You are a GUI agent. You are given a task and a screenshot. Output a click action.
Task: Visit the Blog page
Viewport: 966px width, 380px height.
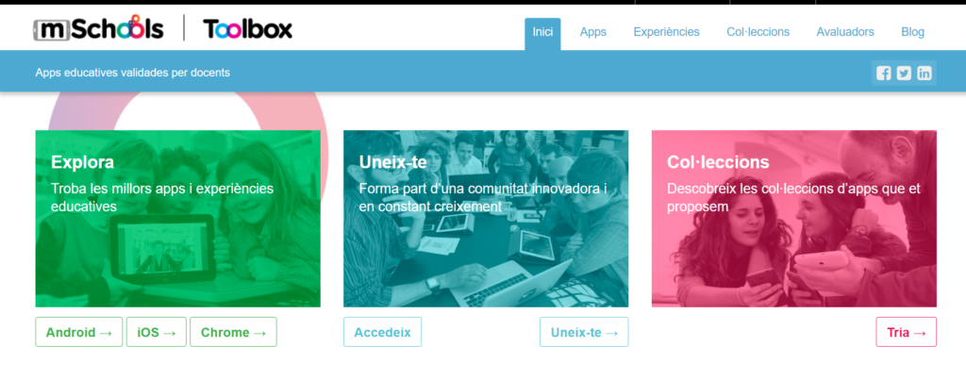click(912, 32)
